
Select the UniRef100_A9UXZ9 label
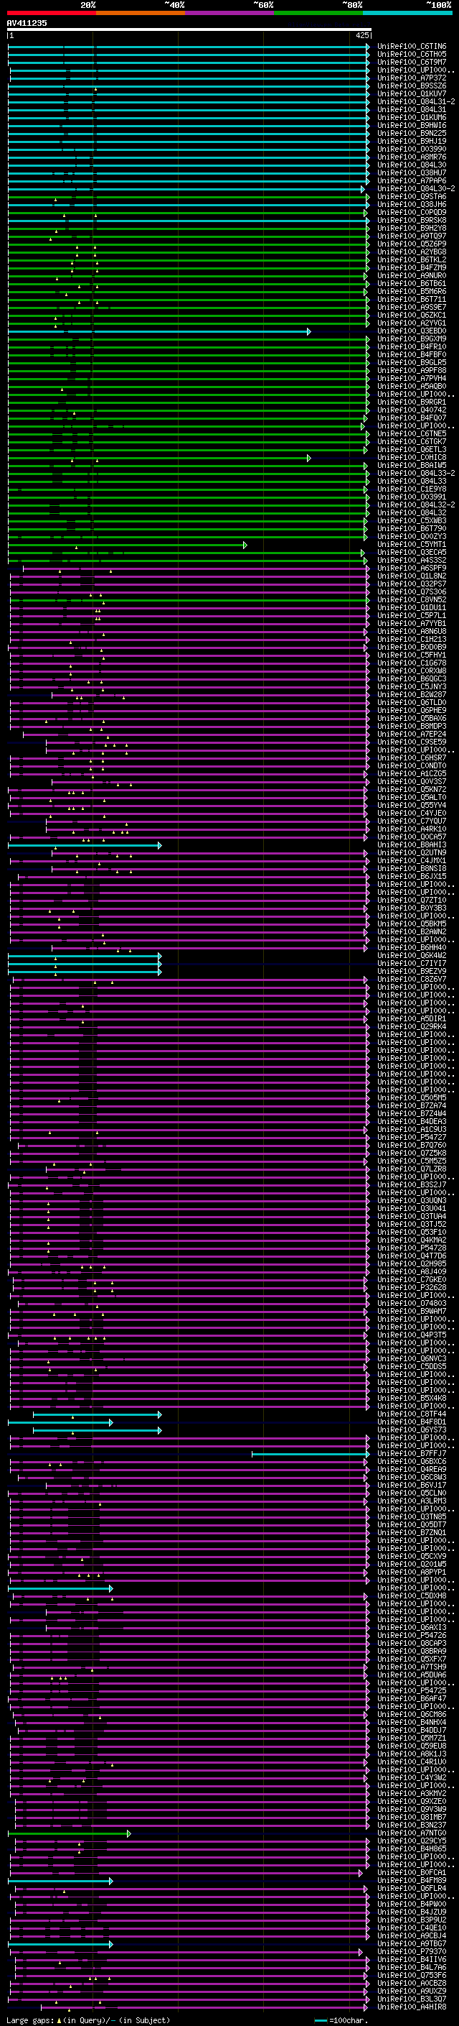(412, 1991)
